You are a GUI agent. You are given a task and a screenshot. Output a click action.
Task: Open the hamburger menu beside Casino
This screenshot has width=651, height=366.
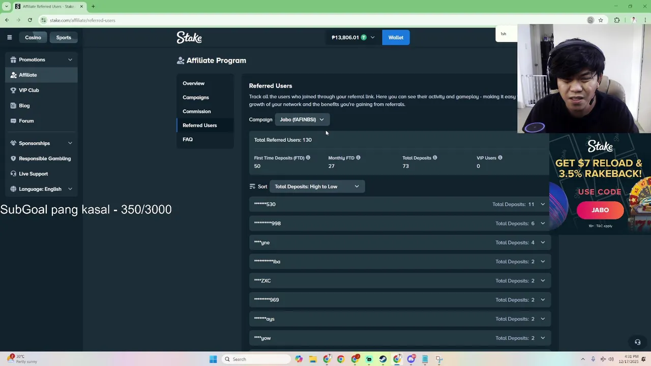pyautogui.click(x=9, y=37)
